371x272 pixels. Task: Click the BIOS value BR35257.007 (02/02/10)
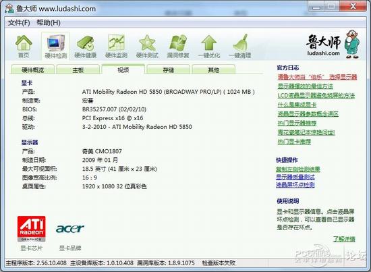click(x=114, y=109)
